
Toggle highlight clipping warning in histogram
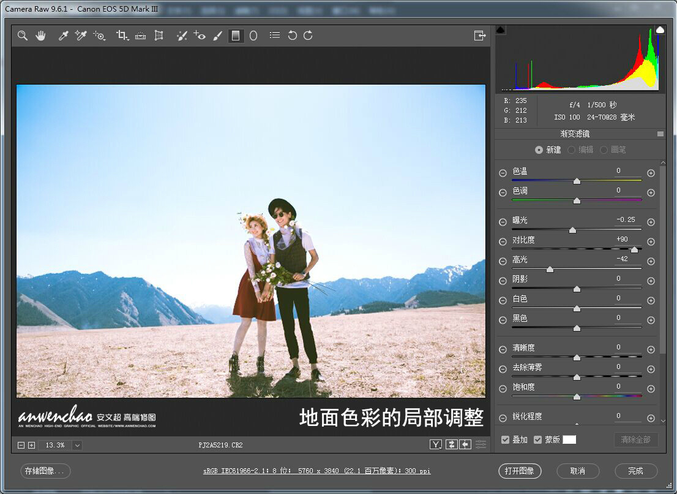660,29
